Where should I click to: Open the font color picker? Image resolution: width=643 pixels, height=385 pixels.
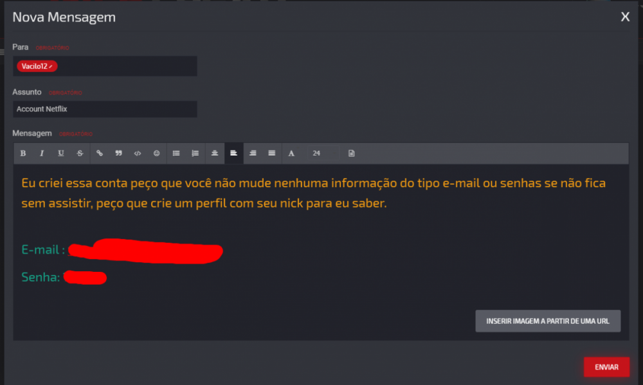291,154
